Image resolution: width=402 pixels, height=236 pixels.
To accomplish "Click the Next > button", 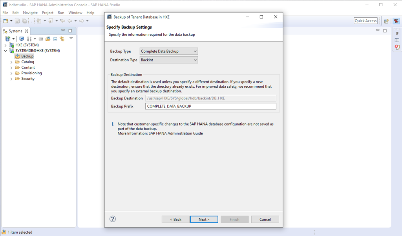I will coord(204,219).
